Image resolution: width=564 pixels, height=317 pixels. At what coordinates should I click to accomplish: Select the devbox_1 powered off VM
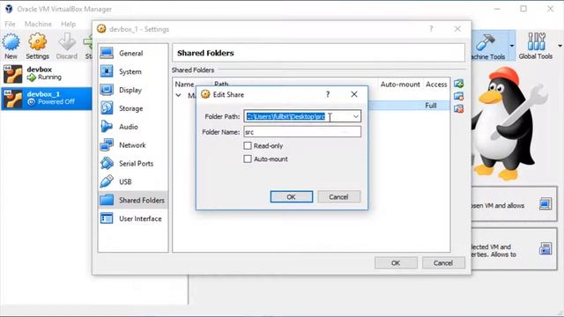46,98
